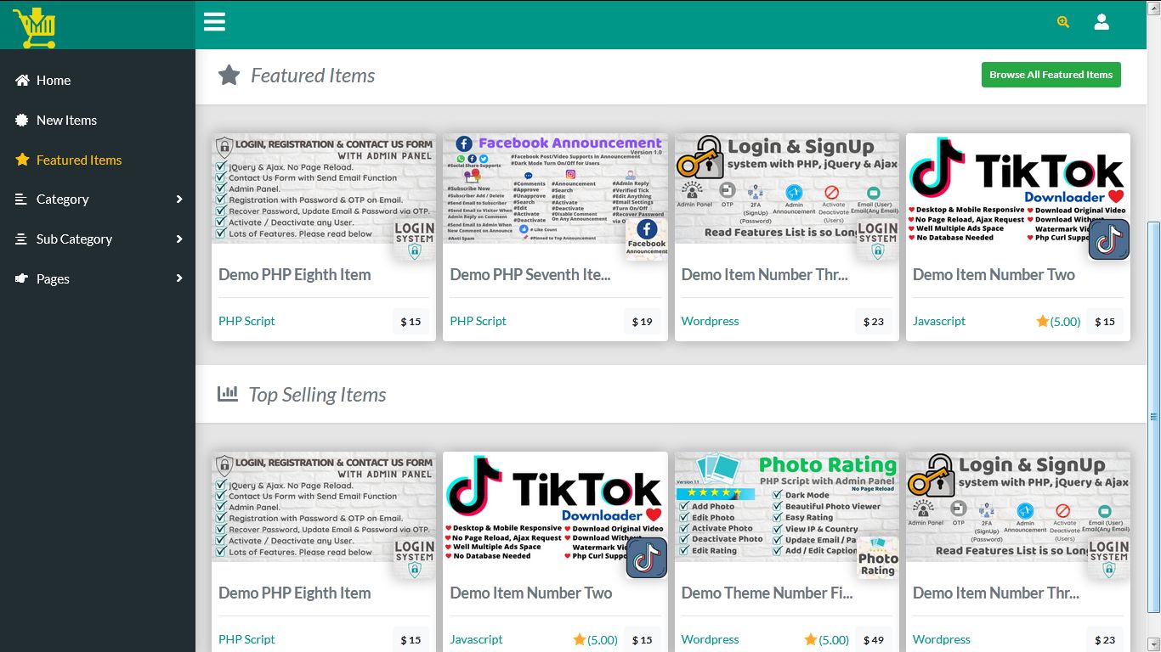Click the page vertical scrollbar thumb
Viewport: 1161px width, 652px height.
[x=1153, y=416]
